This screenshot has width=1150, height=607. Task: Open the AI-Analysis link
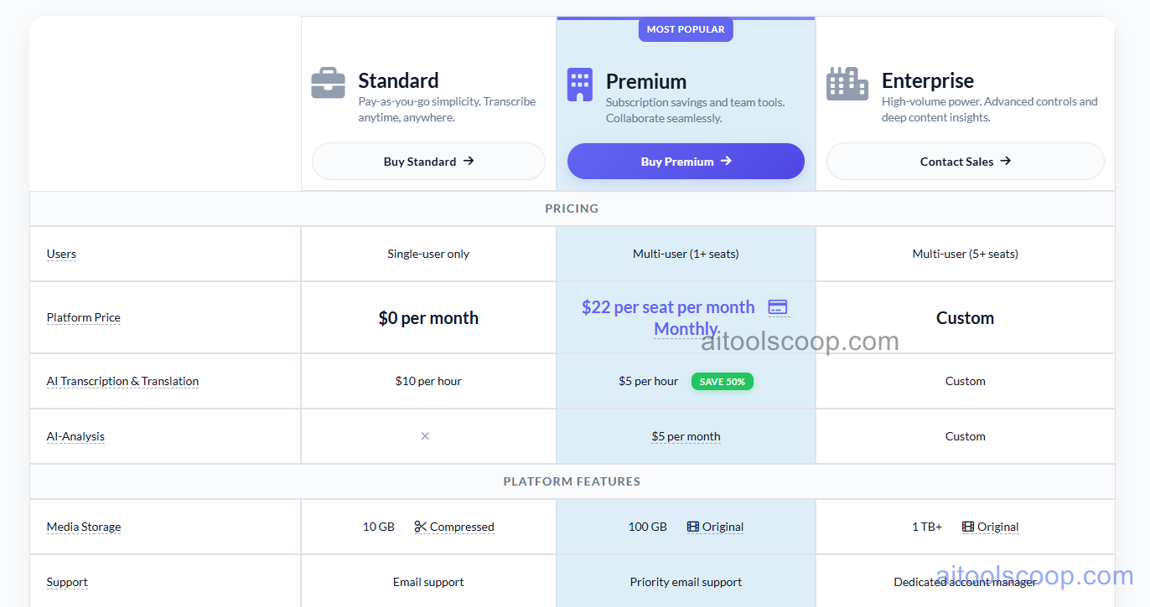[x=75, y=436]
